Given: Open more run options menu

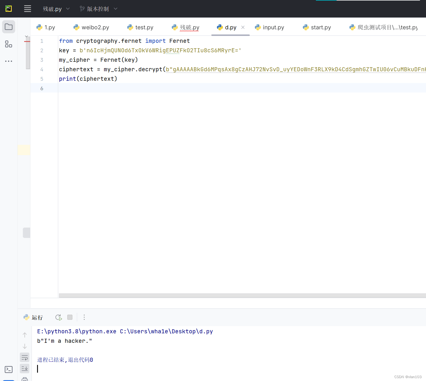Looking at the screenshot, I should (x=84, y=317).
